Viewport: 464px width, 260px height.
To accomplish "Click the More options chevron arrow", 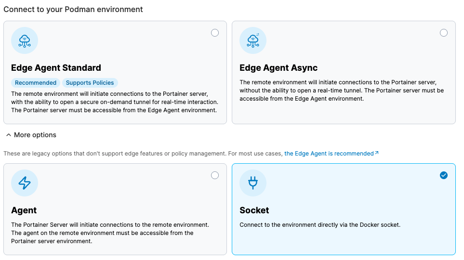I will click(x=8, y=135).
